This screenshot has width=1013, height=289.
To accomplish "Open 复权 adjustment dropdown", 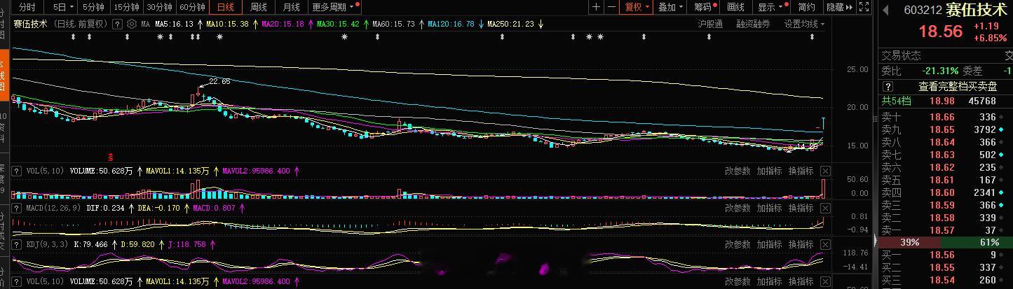I will tap(637, 7).
